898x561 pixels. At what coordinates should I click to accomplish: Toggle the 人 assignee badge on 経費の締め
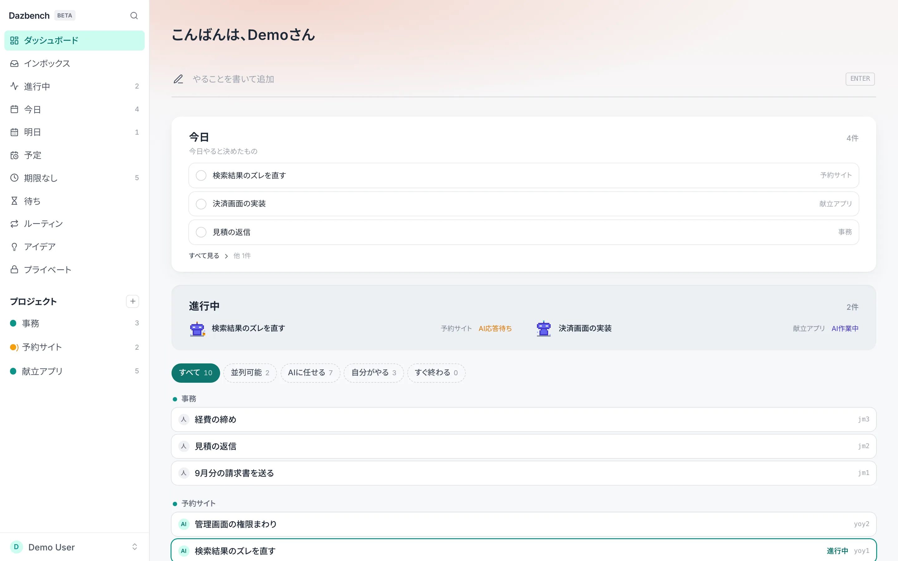184,420
